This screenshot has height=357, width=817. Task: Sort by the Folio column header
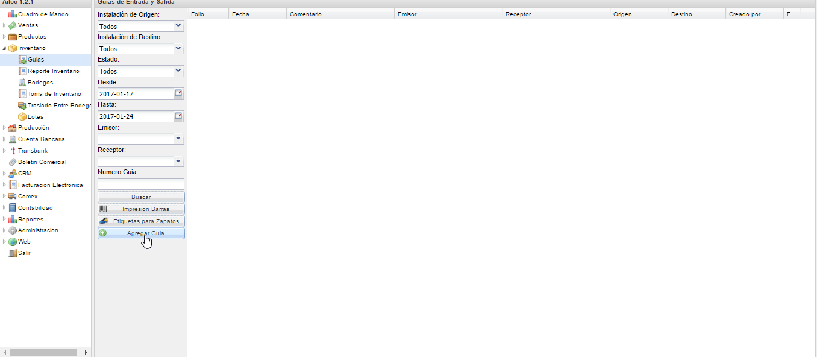pyautogui.click(x=207, y=14)
